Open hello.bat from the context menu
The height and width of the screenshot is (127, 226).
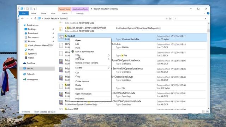[x=78, y=41]
